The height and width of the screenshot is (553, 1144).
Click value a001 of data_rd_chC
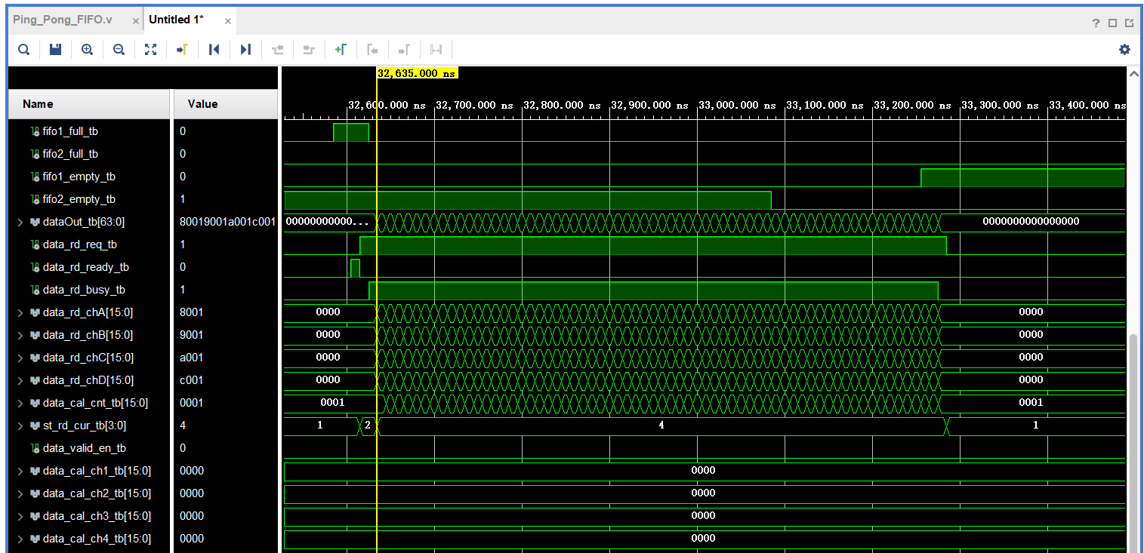(191, 358)
